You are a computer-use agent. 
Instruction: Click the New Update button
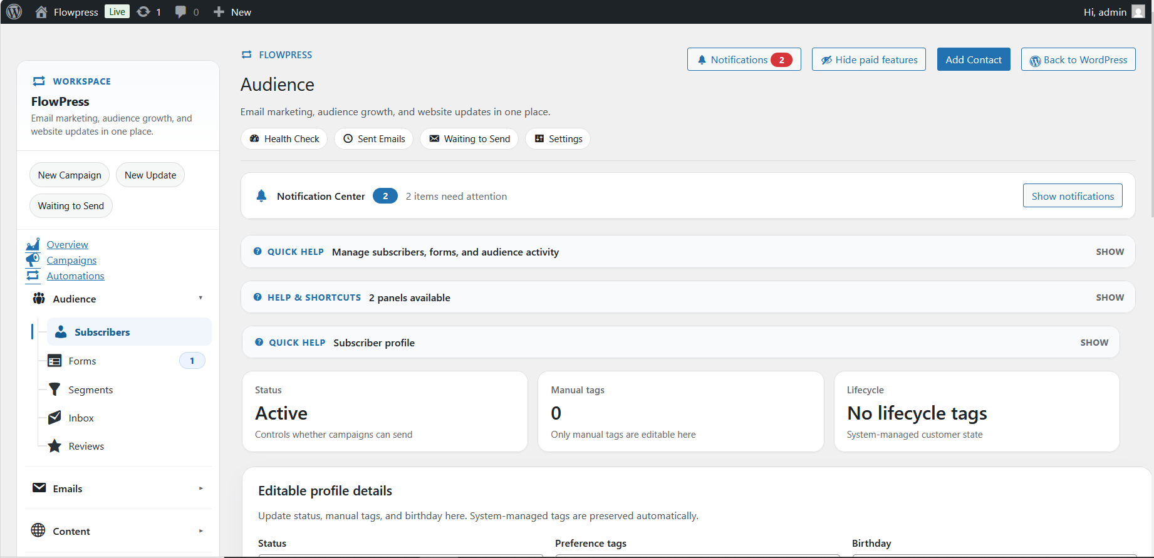(x=150, y=175)
